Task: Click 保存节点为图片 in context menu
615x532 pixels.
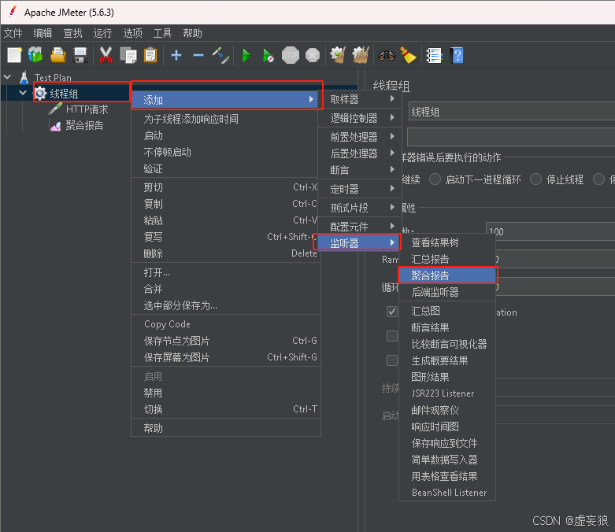Action: [226, 341]
